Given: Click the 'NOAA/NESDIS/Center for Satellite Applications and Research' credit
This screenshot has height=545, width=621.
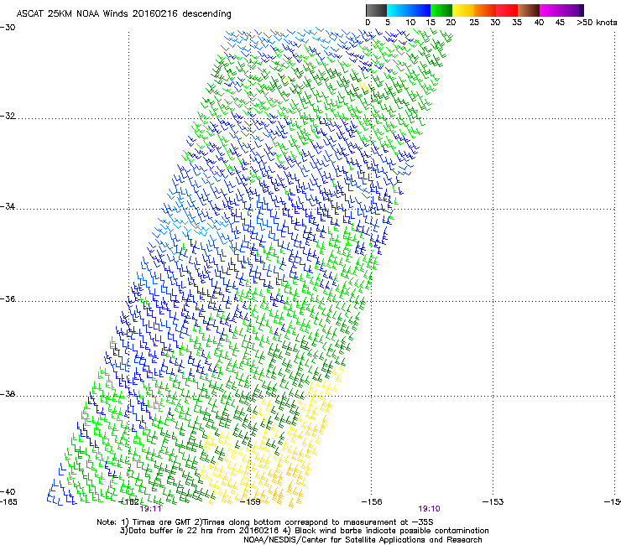Looking at the screenshot, I should click(x=363, y=540).
